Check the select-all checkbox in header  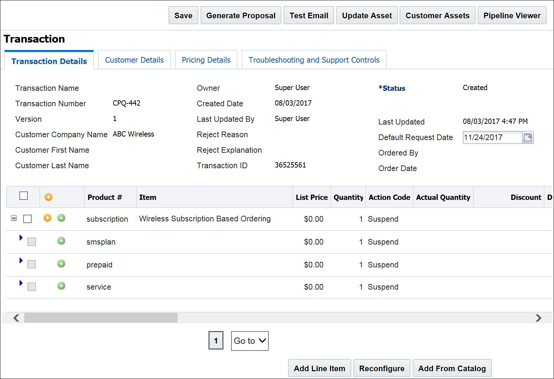point(24,196)
